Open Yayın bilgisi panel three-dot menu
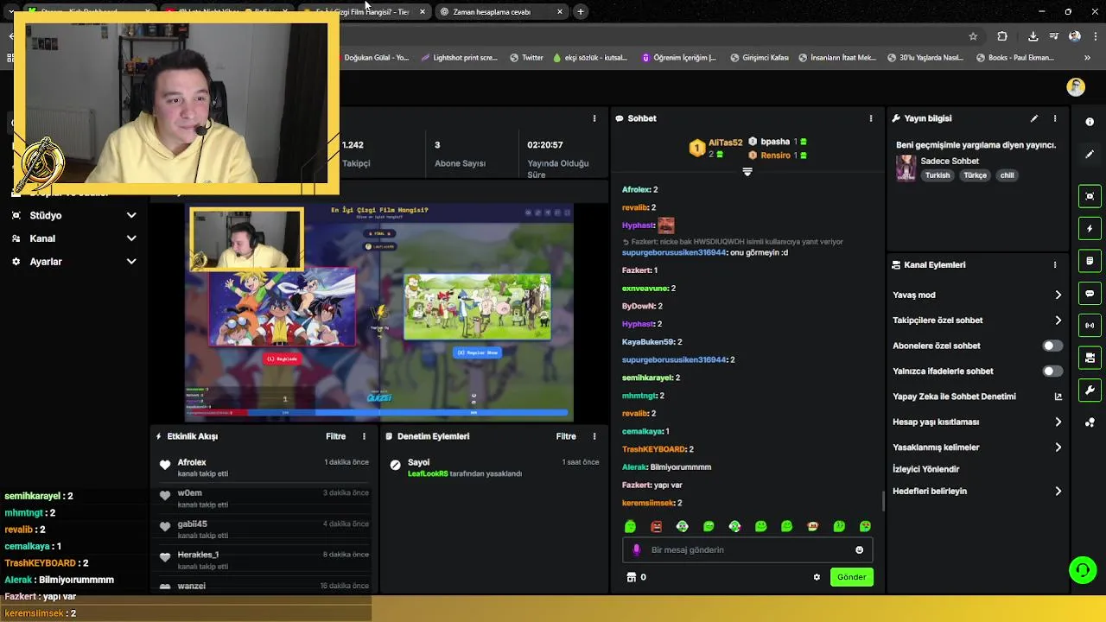The width and height of the screenshot is (1106, 622). click(1055, 118)
